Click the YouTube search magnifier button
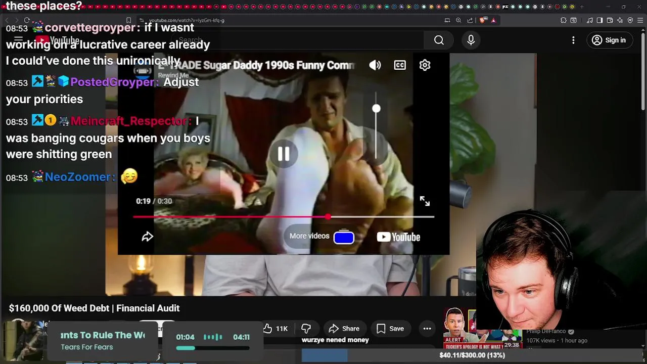647x364 pixels. 439,40
